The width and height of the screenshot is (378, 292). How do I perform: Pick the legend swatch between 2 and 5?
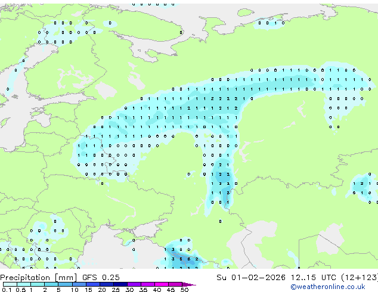pyautogui.click(x=51, y=284)
